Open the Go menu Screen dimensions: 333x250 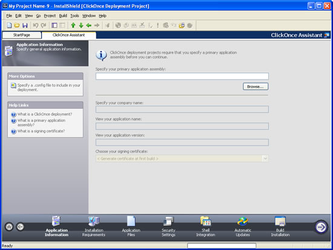(38, 16)
